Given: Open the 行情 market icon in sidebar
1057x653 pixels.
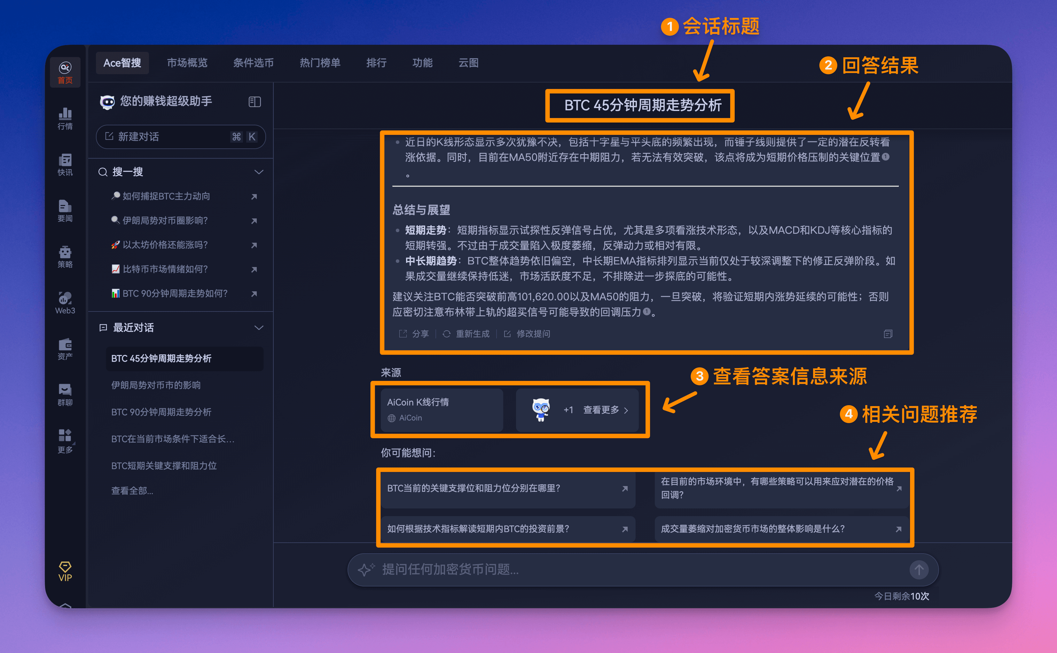Looking at the screenshot, I should tap(65, 118).
